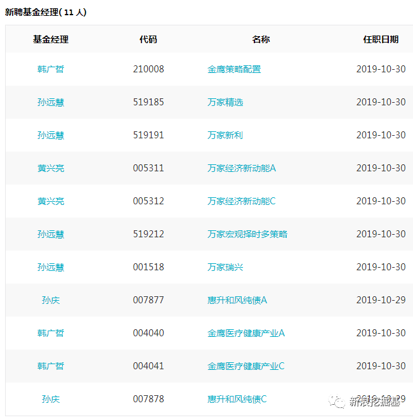Viewport: 413px width, 420px height.
Task: Click fund code 007878
Action: click(148, 399)
